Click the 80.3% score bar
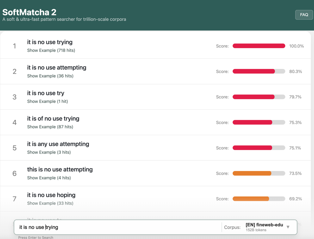This screenshot has width=314, height=239. (x=259, y=71)
